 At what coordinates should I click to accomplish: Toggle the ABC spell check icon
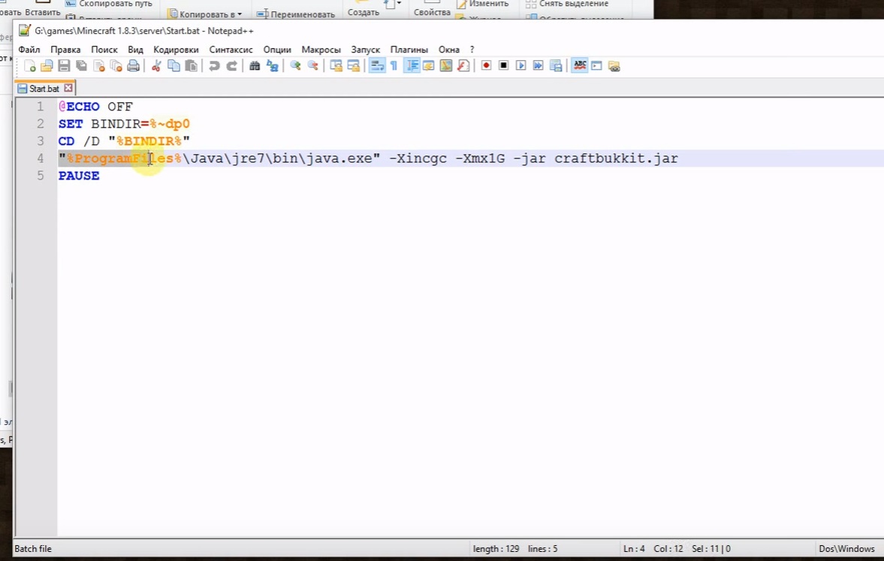[x=579, y=66]
